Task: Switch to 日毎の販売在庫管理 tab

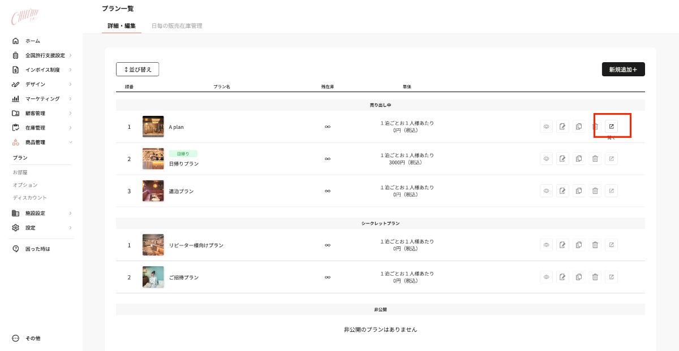Action: tap(177, 26)
